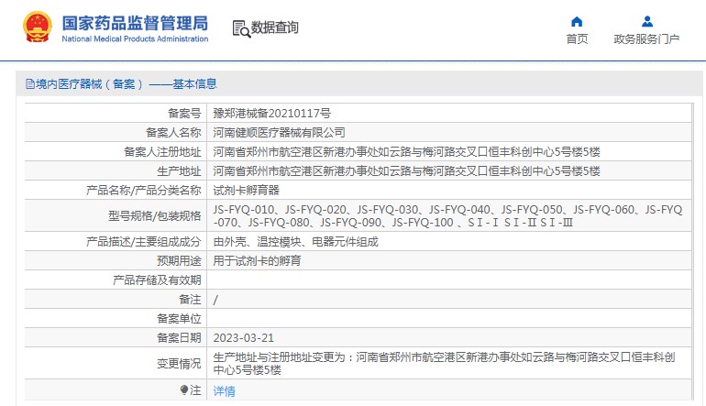Click the 备注 slash value
Screen dimensions: 706x406
[215, 300]
